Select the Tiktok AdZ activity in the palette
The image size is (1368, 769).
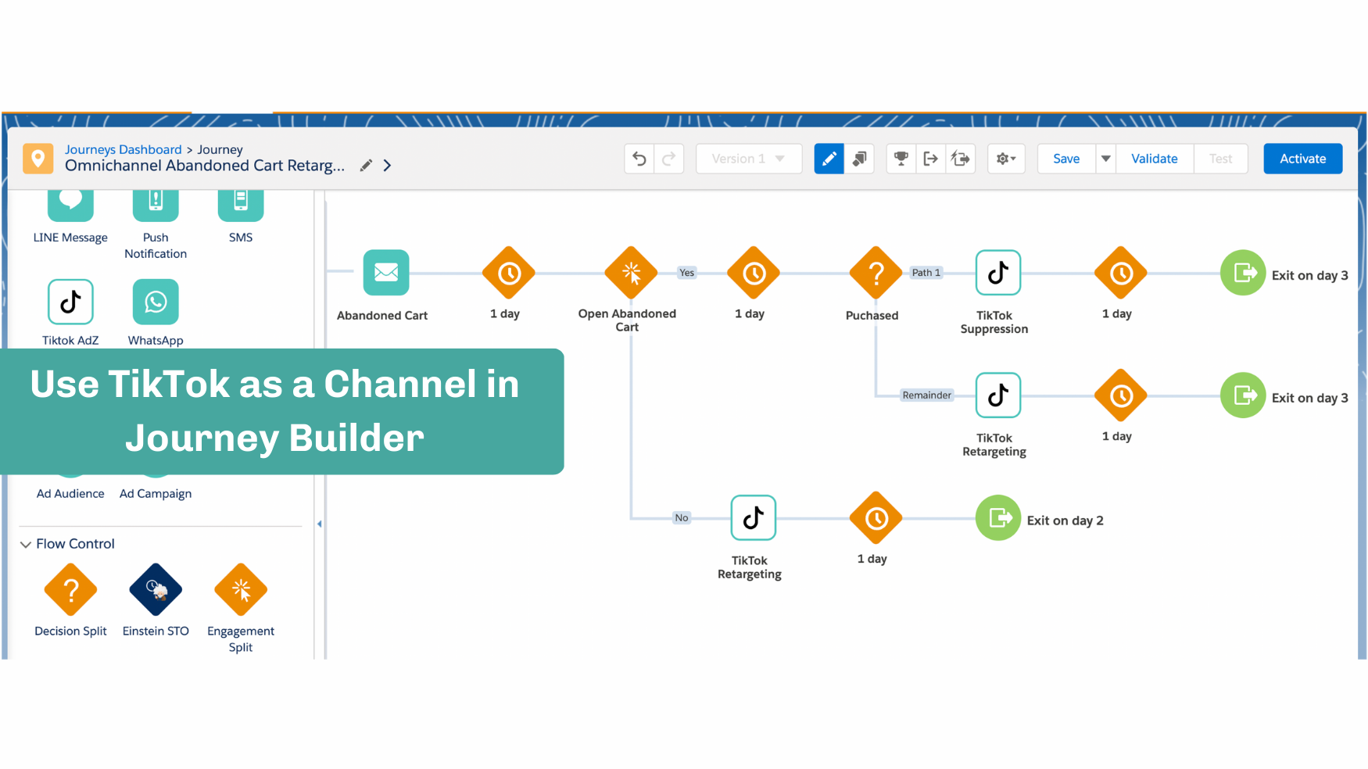click(70, 302)
